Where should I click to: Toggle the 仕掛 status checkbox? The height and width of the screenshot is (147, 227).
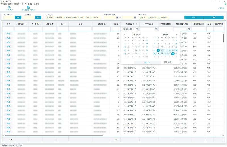pyautogui.click(x=73, y=17)
